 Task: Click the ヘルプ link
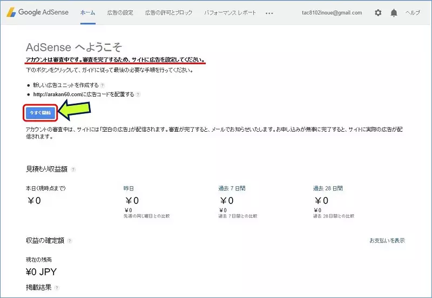click(413, 12)
